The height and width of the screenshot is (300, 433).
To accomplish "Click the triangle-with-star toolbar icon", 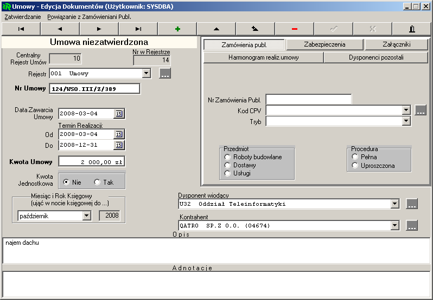I will 256,29.
